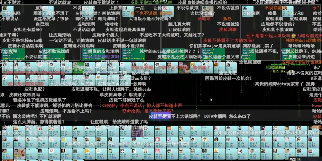This screenshot has height=161, width=322.
Task: Click the comment 草皮鞋真来了 那我滚了
Action: pyautogui.click(x=123, y=95)
